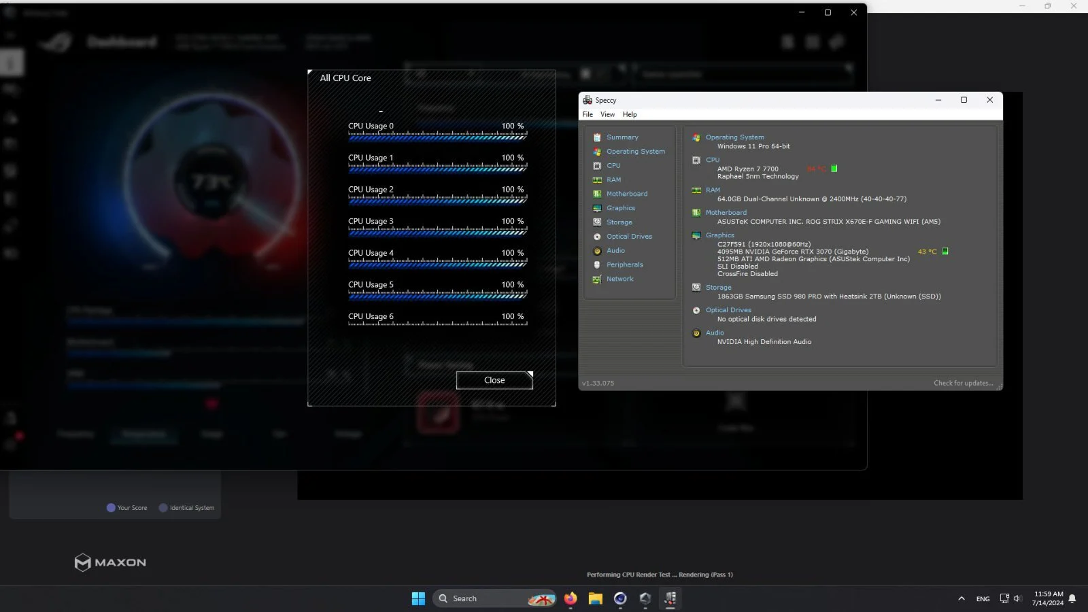Image resolution: width=1088 pixels, height=612 pixels.
Task: Open the View menu in Speccy
Action: [607, 114]
